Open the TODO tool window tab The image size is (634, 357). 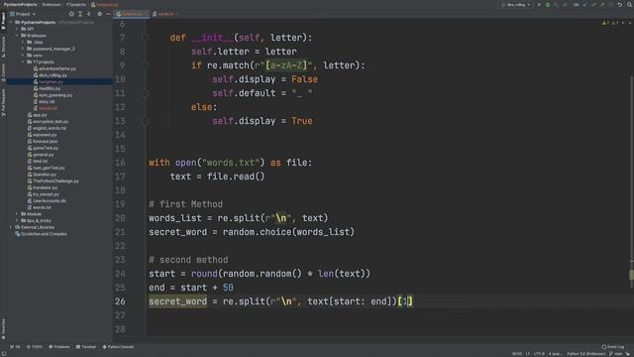[x=35, y=347]
